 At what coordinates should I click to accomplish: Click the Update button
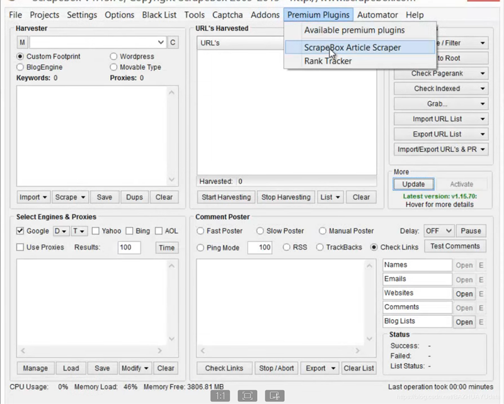coord(413,184)
